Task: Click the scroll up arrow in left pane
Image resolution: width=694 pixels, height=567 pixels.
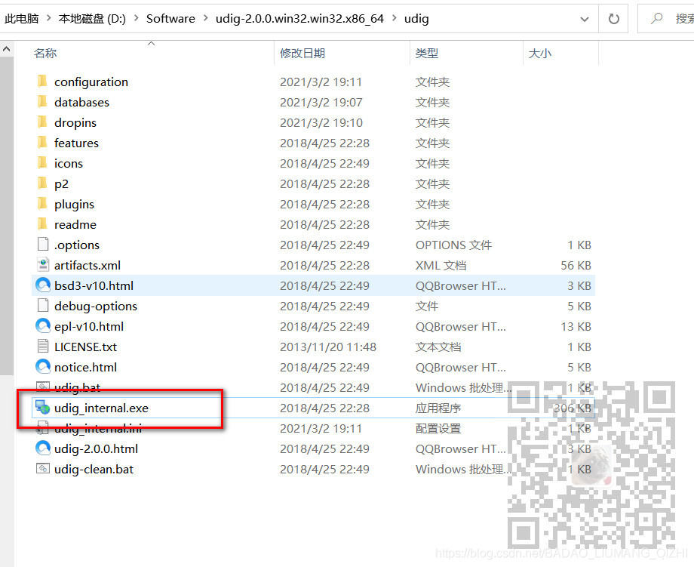Action: coord(7,49)
